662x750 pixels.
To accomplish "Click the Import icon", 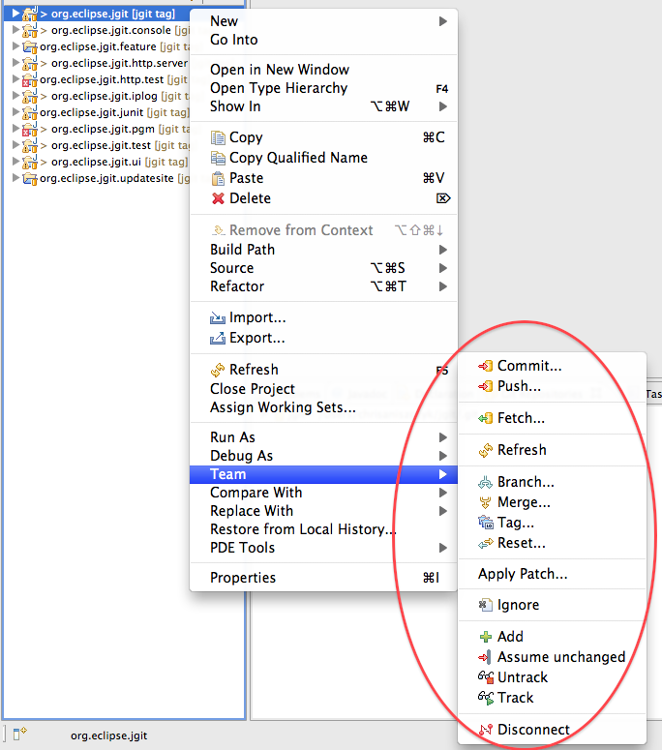I will (x=218, y=317).
